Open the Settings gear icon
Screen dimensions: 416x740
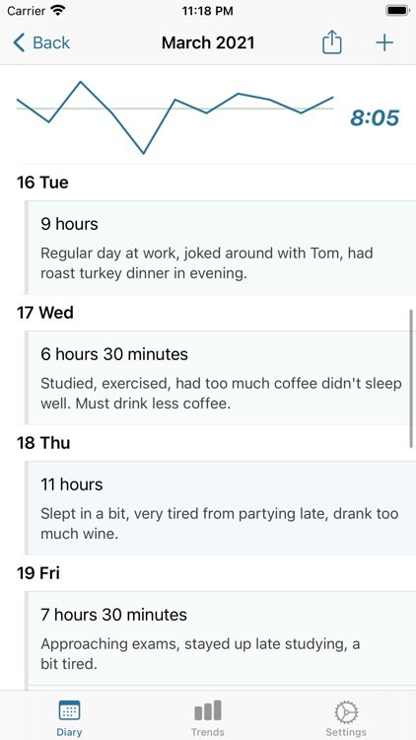346,712
